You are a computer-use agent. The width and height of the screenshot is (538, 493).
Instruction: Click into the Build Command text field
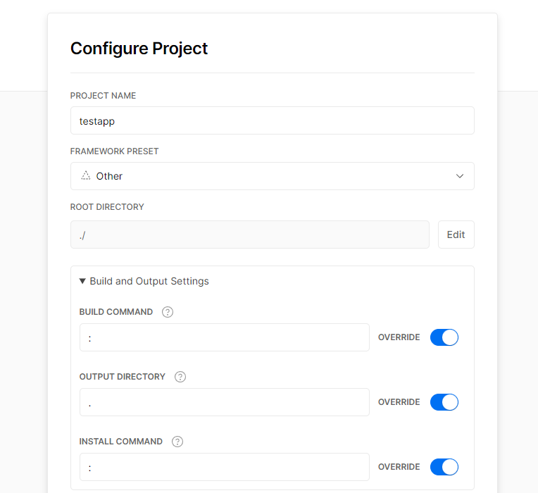click(224, 337)
